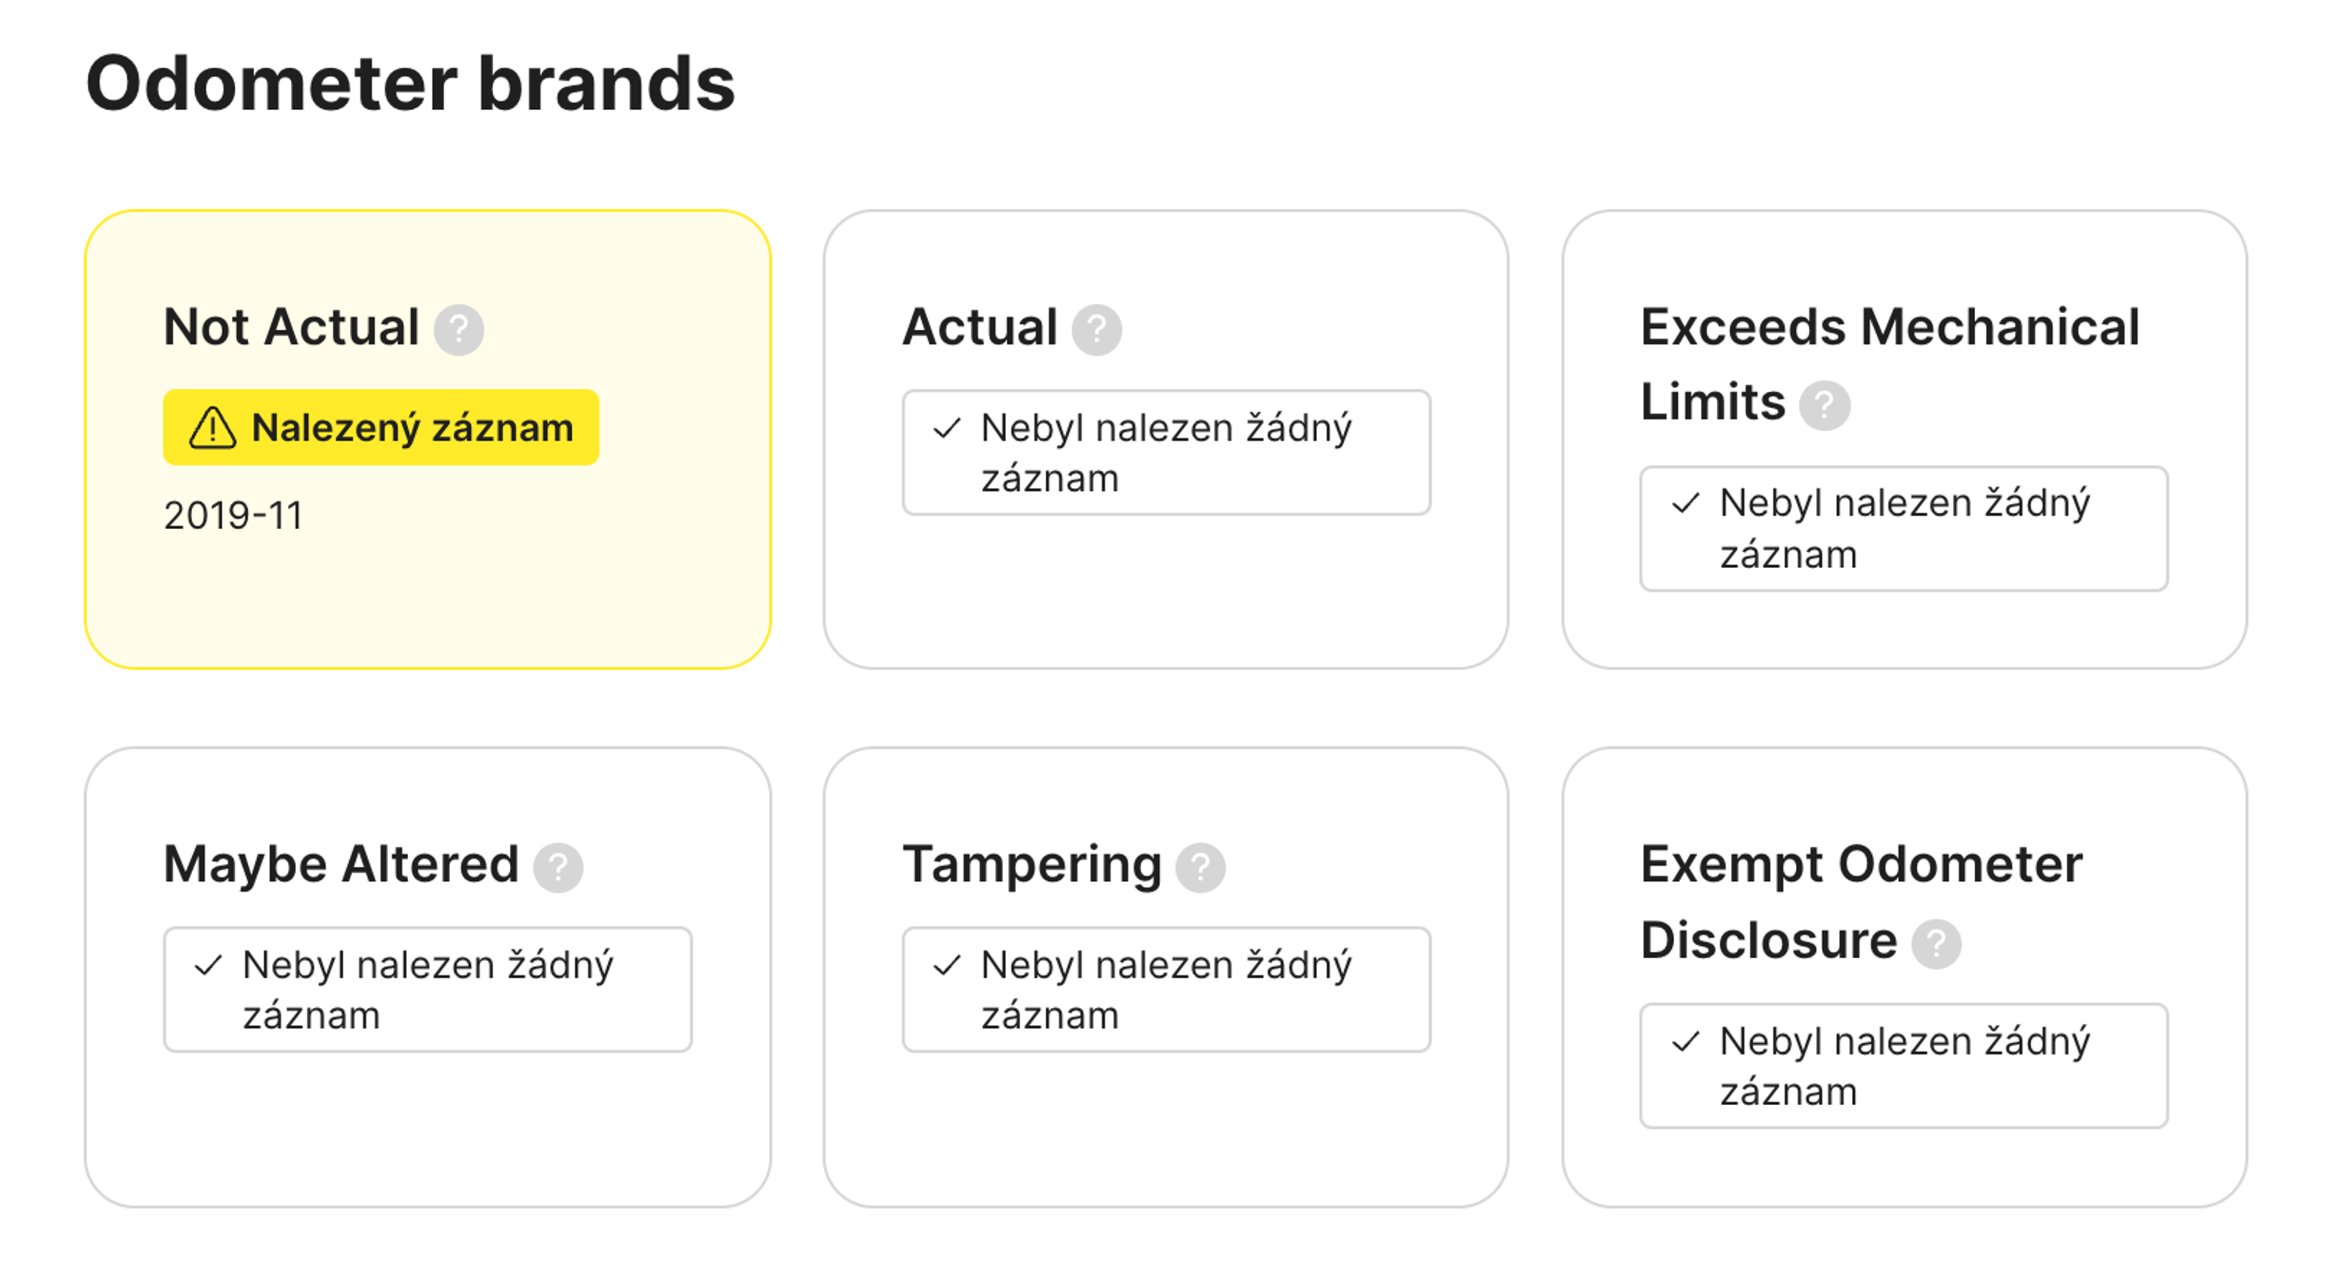The image size is (2336, 1267).
Task: Open help icon for Exempt Odometer Disclosure
Action: 1936,943
